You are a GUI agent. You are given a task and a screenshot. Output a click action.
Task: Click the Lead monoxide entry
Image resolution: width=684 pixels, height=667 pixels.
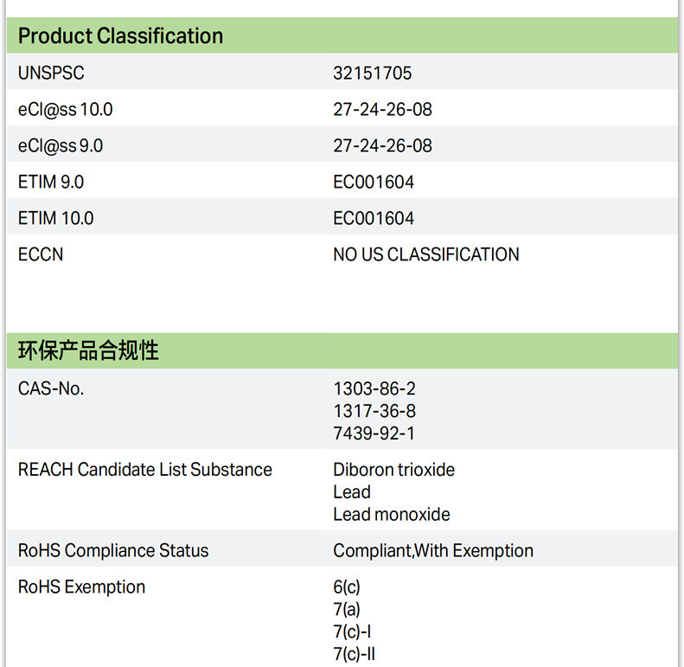tap(392, 515)
